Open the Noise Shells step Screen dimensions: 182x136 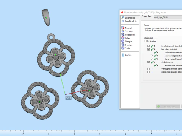coord(128,35)
